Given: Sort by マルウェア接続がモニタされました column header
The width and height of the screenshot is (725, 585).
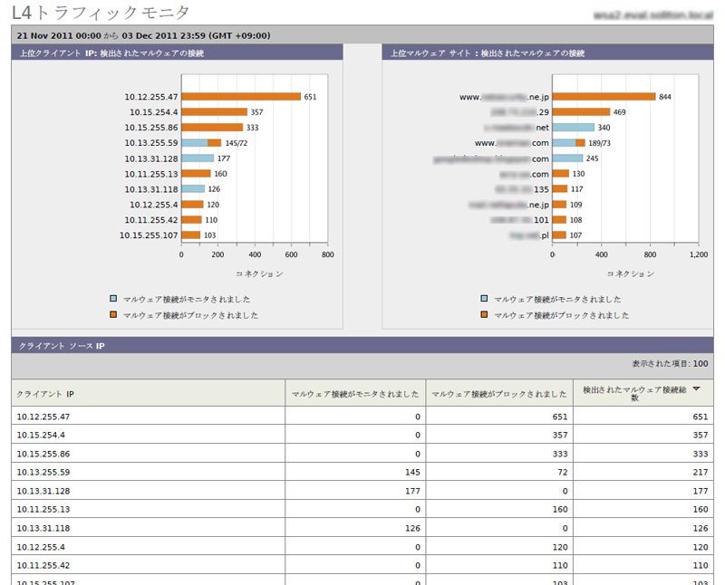Looking at the screenshot, I should click(x=355, y=394).
